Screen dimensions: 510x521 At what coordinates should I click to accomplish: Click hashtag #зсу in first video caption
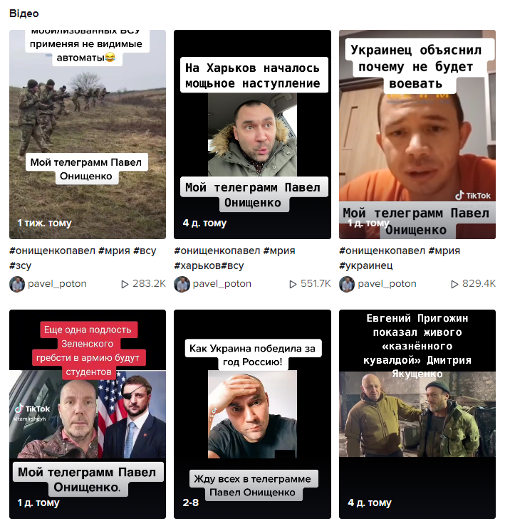(20, 265)
